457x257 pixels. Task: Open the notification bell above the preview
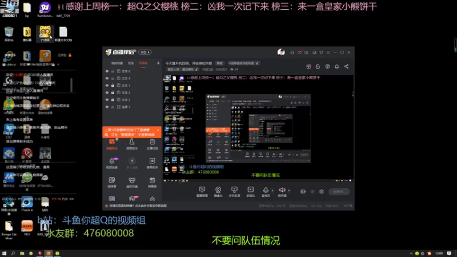[x=336, y=66]
